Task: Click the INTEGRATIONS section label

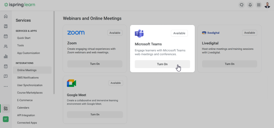Action: 25,63
